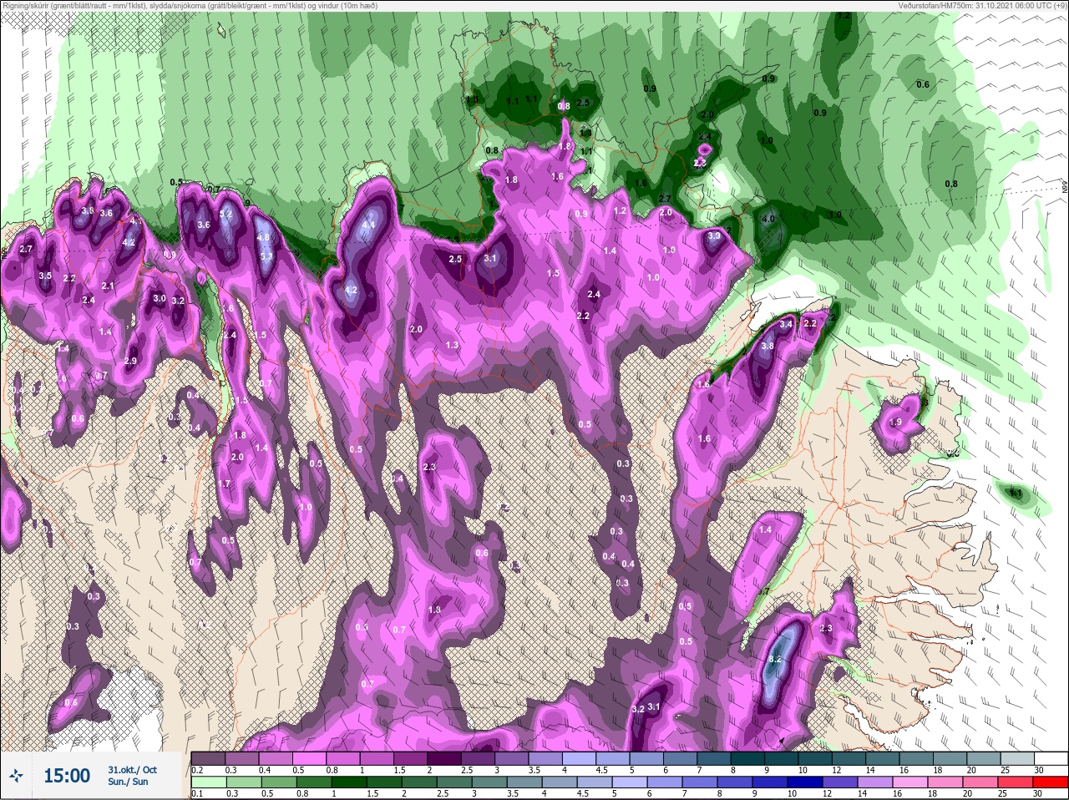
Task: Click the 4.8 precipitation value on map
Action: tap(263, 237)
